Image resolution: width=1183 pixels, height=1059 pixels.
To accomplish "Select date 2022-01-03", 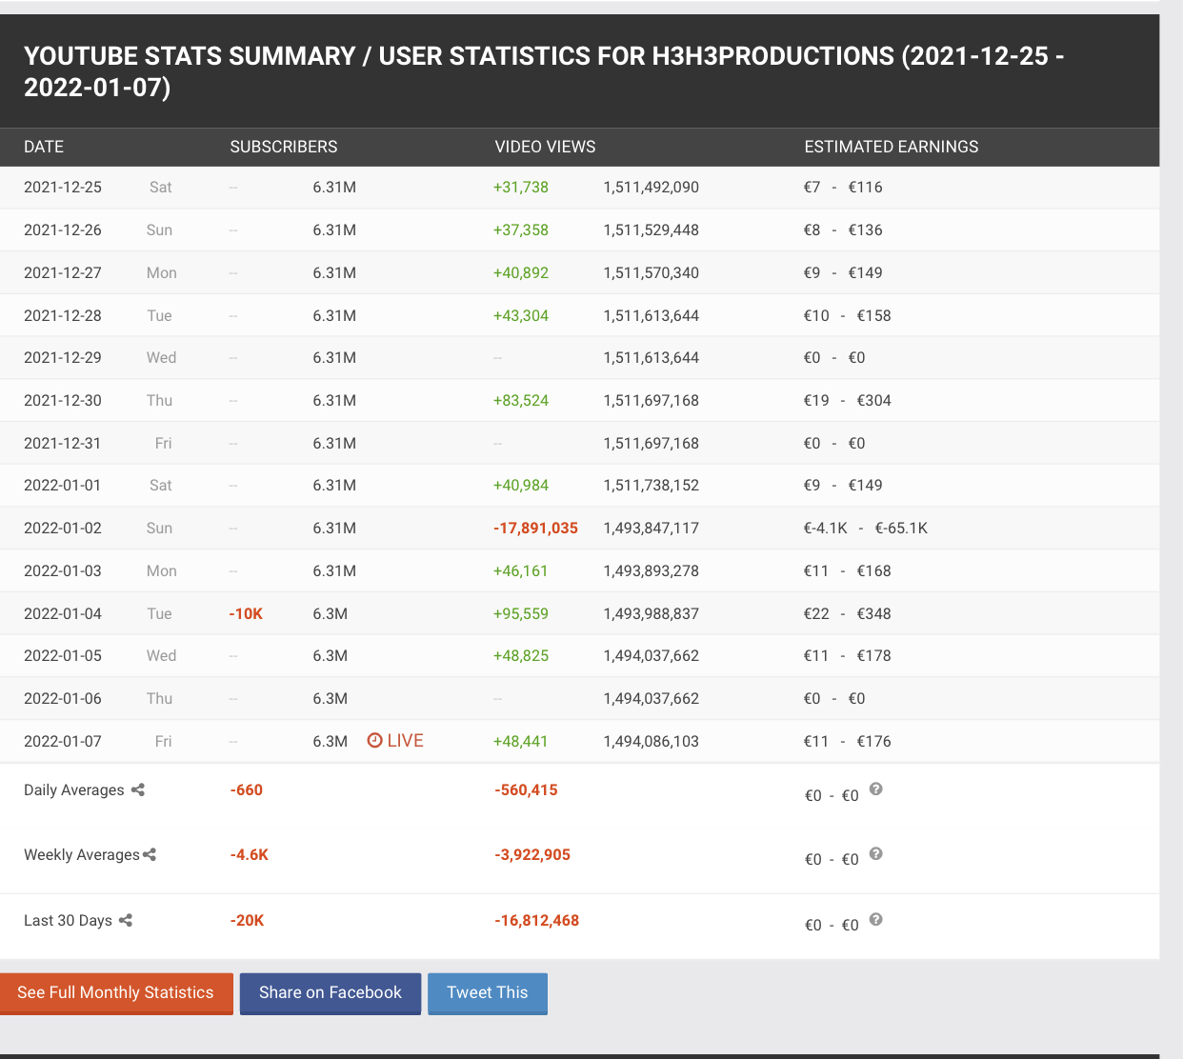I will [63, 571].
